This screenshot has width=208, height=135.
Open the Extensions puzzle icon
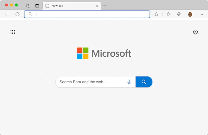coord(157,14)
